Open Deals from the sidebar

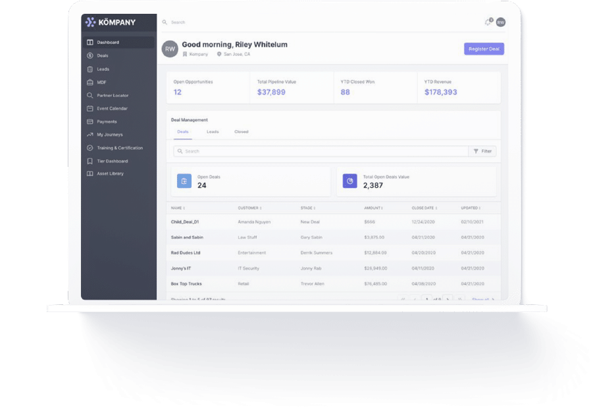pos(103,56)
